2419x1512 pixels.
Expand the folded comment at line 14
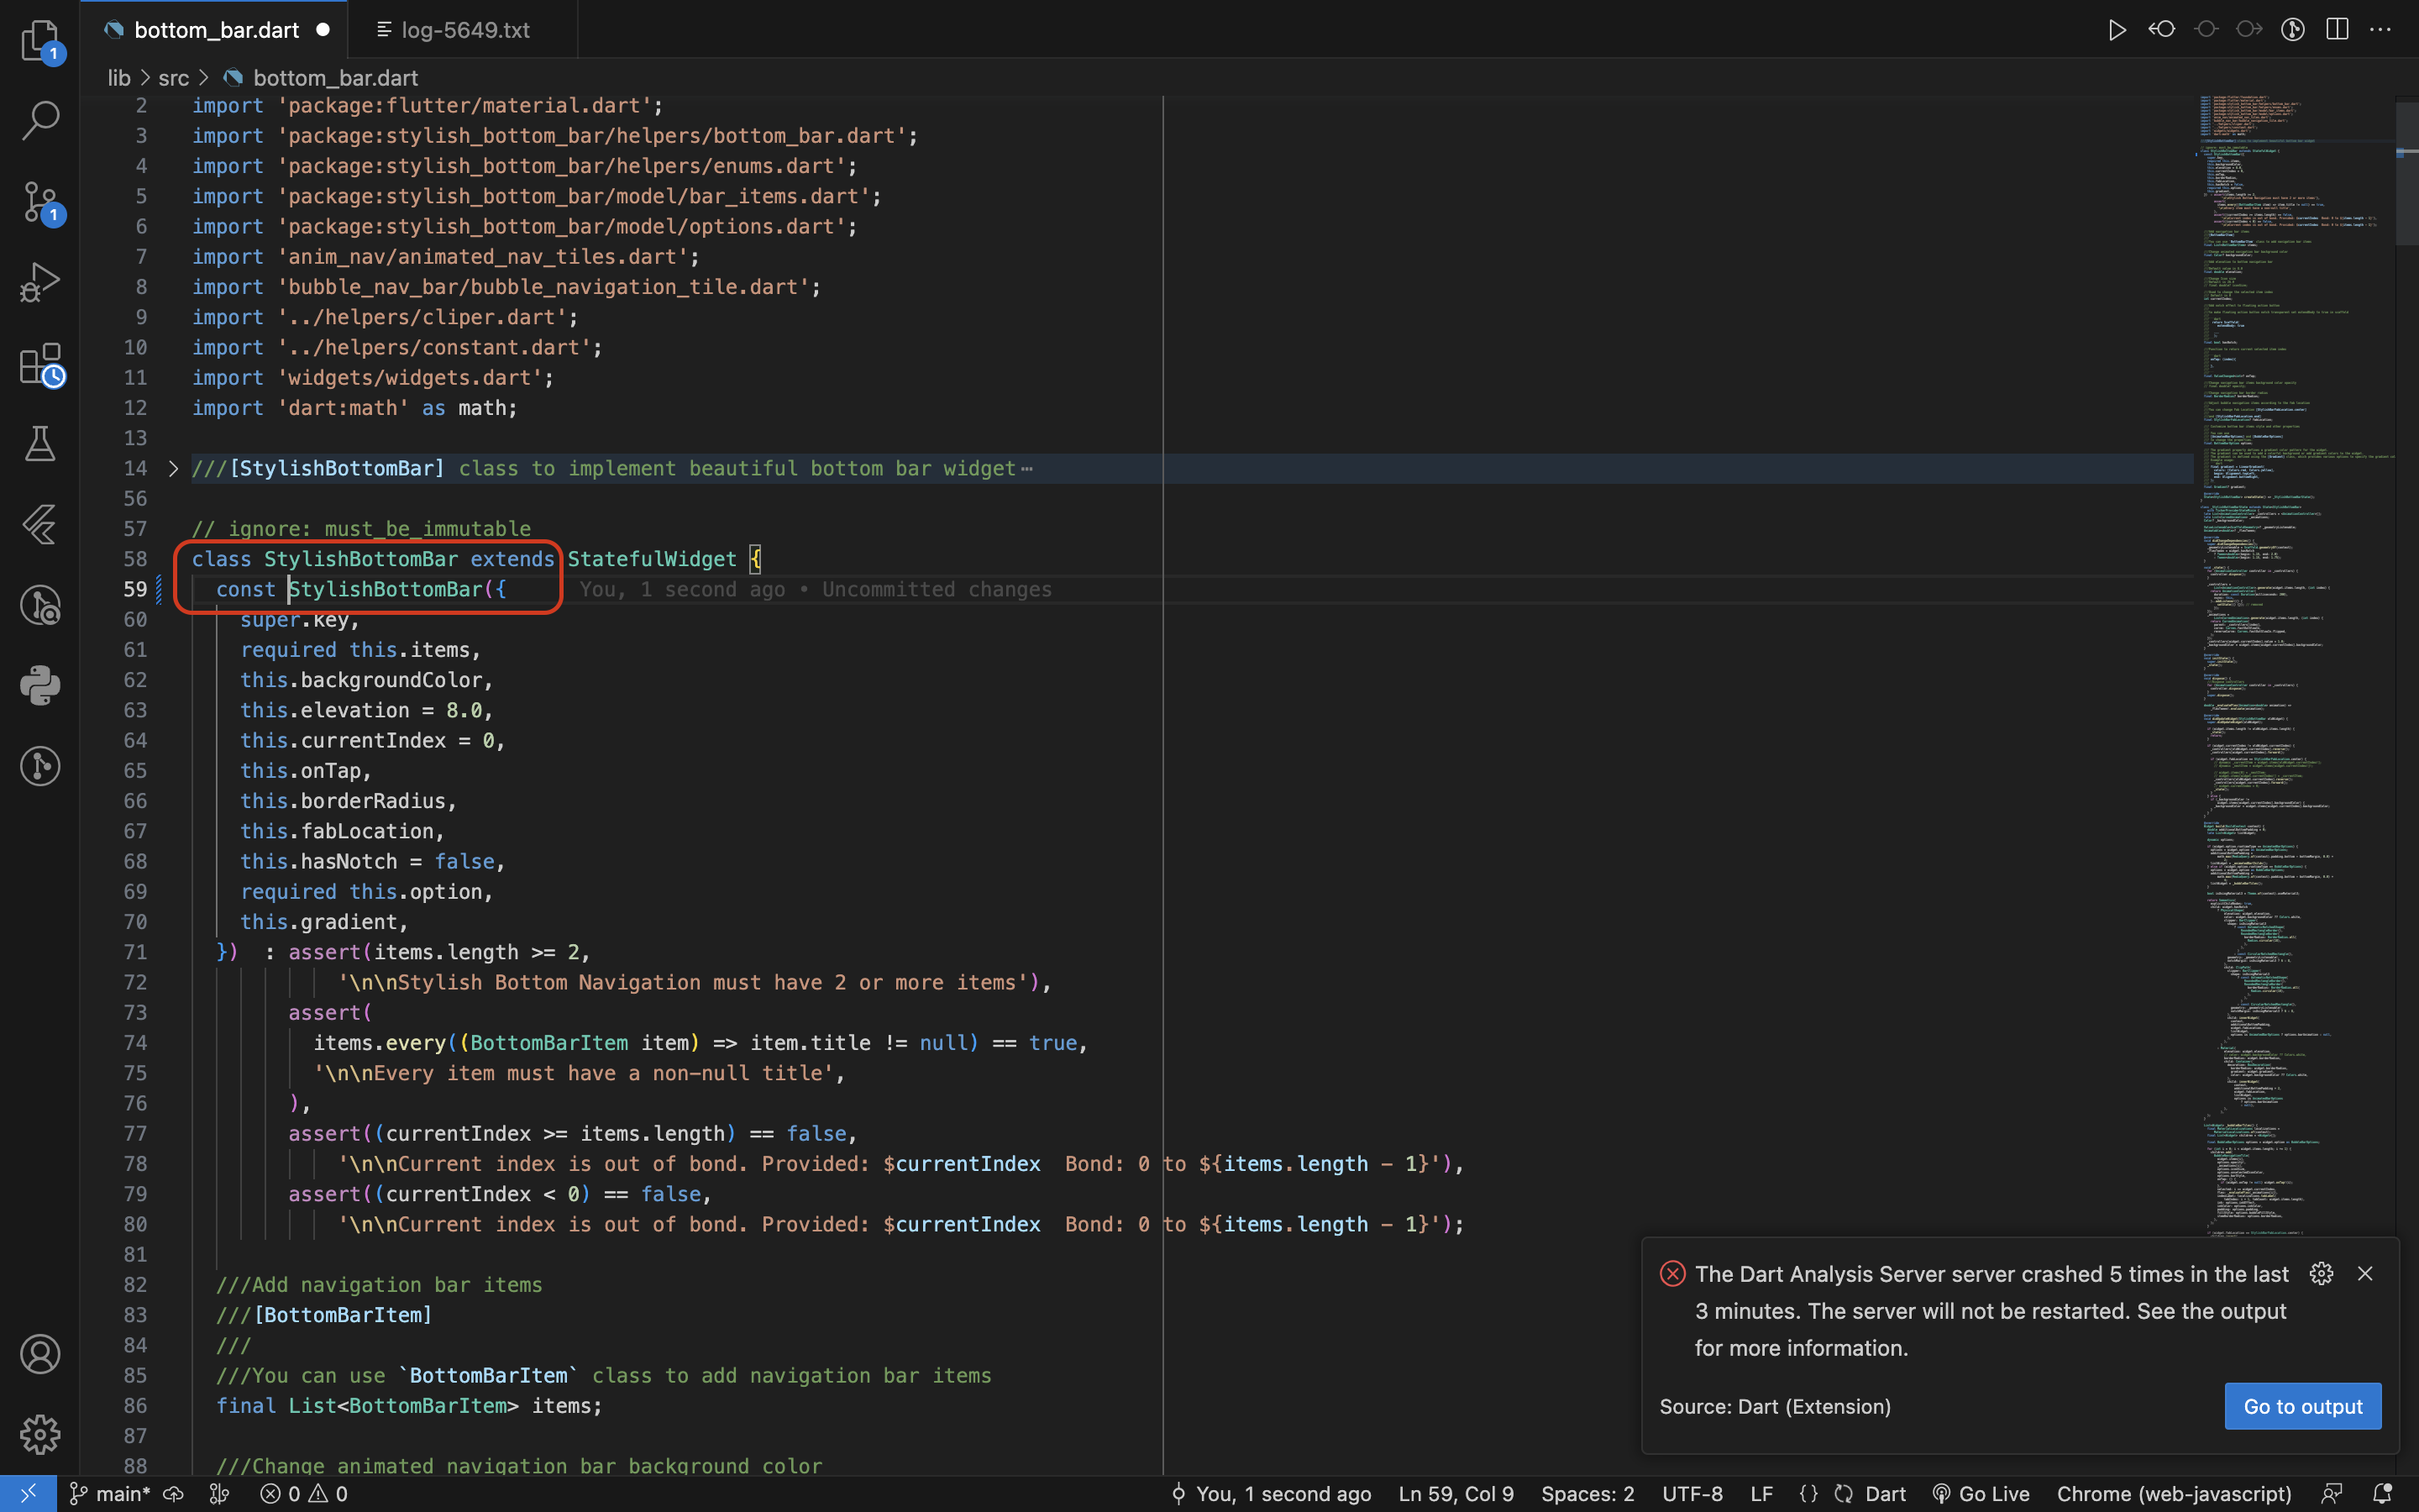coord(173,468)
